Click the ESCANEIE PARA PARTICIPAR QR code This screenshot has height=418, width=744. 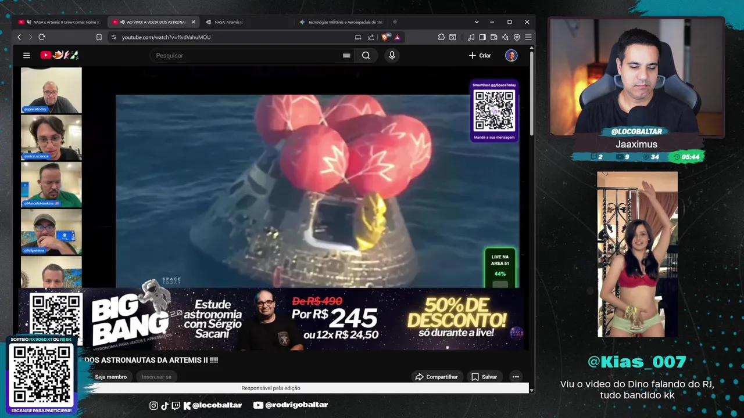pyautogui.click(x=41, y=374)
